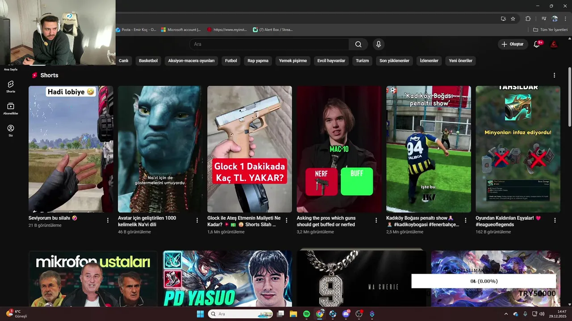Bookmark this page with the star icon

[x=513, y=19]
